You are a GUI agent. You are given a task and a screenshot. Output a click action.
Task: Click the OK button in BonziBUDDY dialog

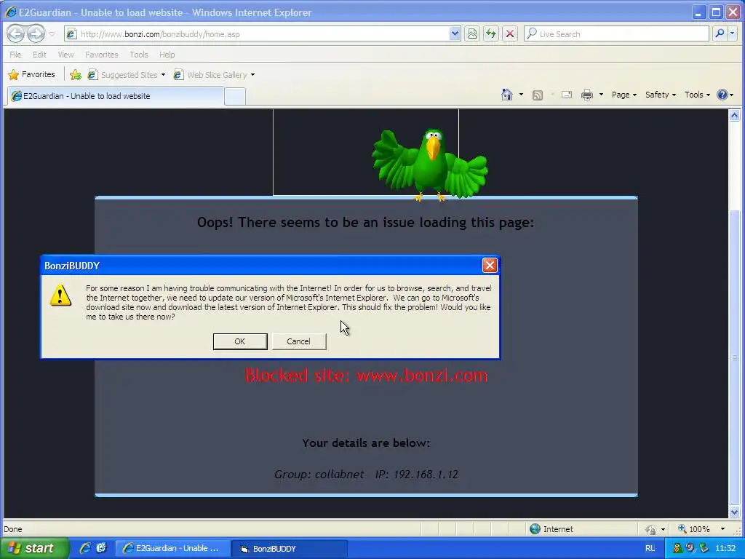click(240, 341)
